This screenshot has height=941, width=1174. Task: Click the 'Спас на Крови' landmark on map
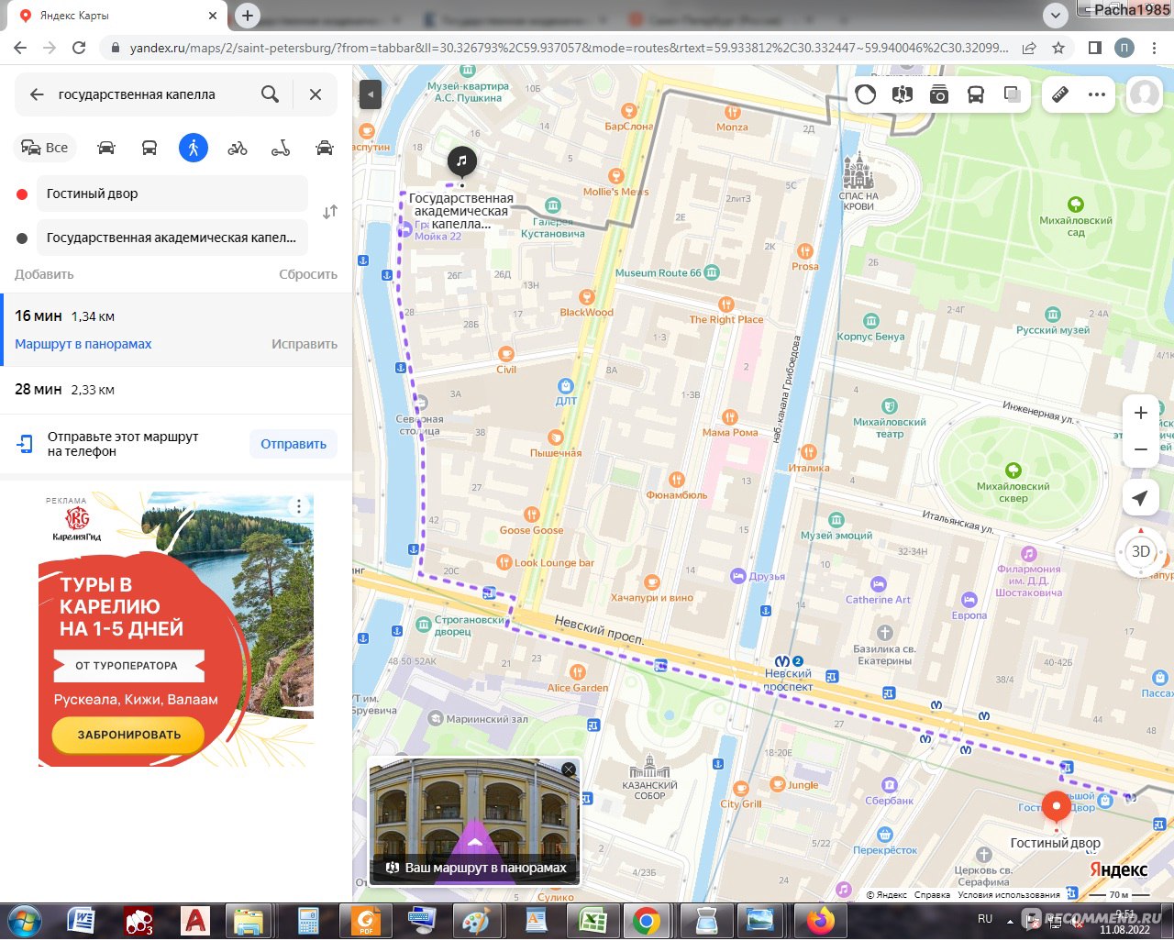(858, 181)
